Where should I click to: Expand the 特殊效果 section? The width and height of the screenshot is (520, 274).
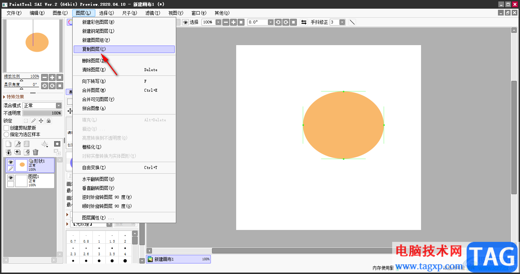point(5,97)
